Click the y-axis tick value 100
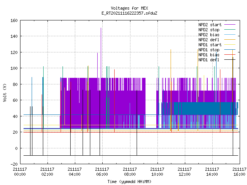 click(14, 69)
